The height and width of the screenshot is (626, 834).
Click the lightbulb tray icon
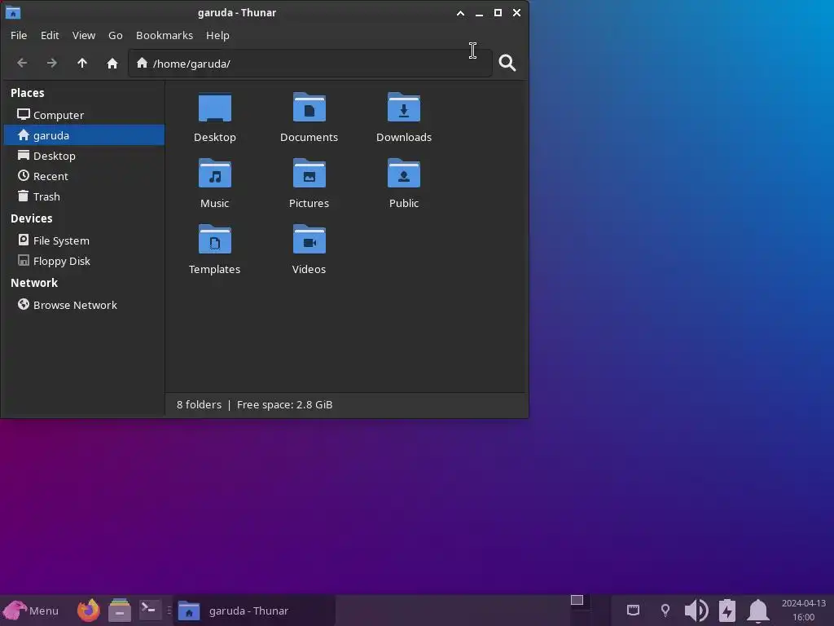click(665, 610)
